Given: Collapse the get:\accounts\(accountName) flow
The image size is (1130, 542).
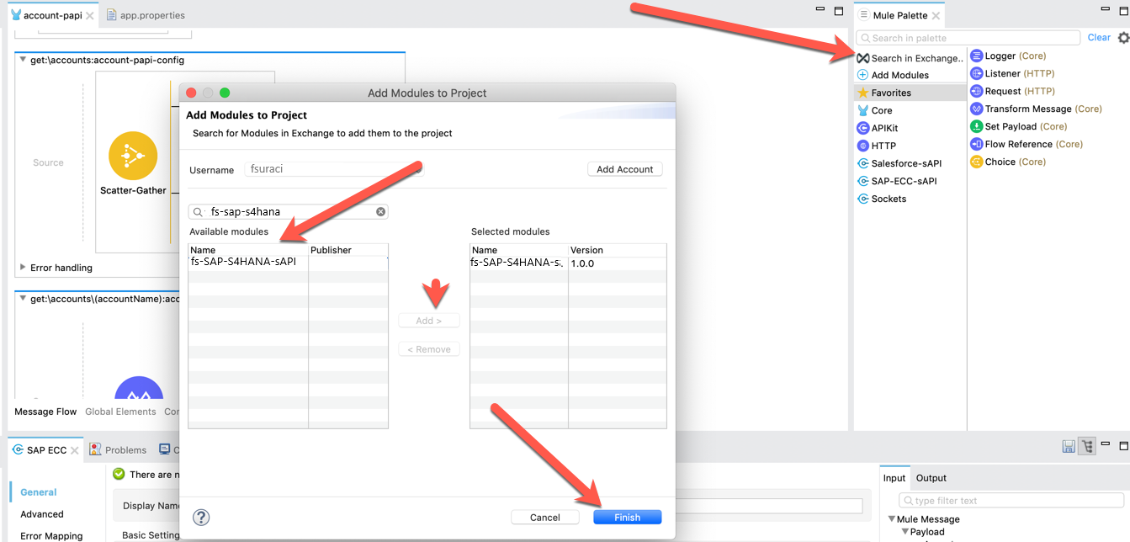Looking at the screenshot, I should (x=23, y=299).
